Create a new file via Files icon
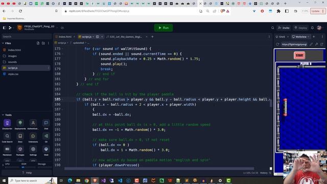The image size is (327, 184). (x=38, y=43)
